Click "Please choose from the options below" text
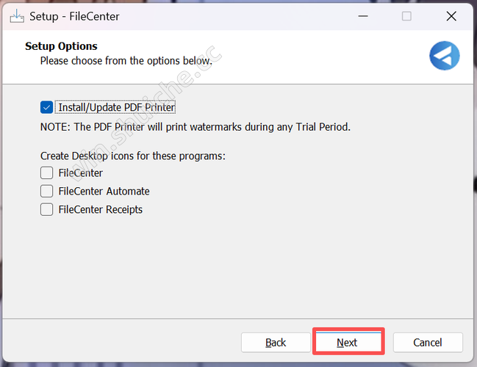The image size is (477, 367). click(126, 60)
